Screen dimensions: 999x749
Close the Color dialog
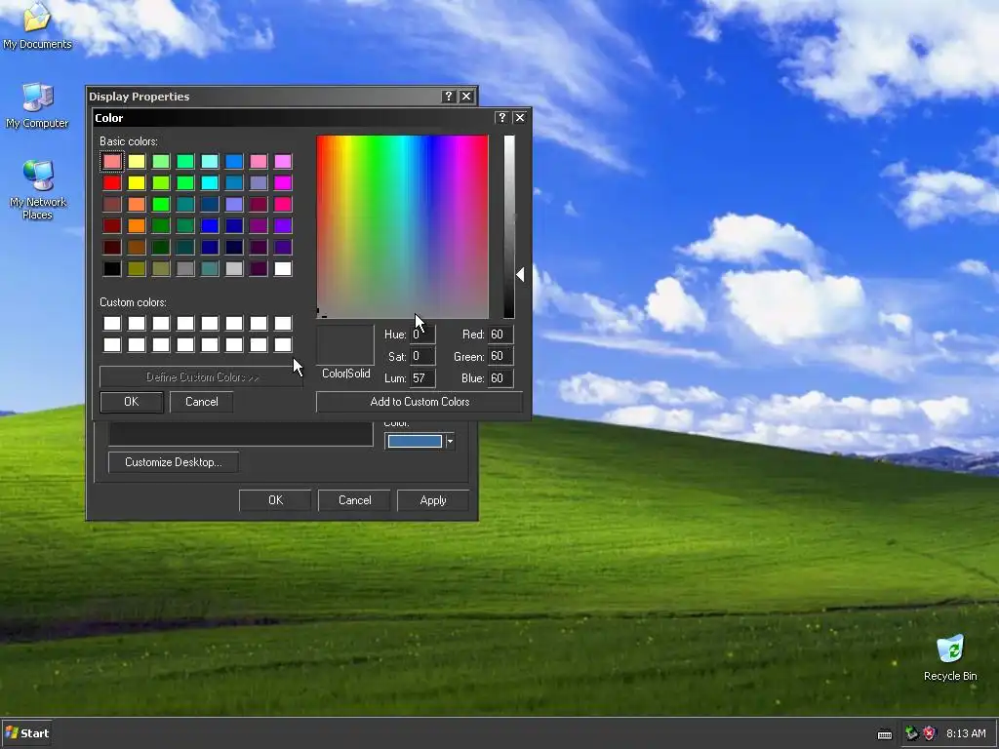pyautogui.click(x=520, y=118)
